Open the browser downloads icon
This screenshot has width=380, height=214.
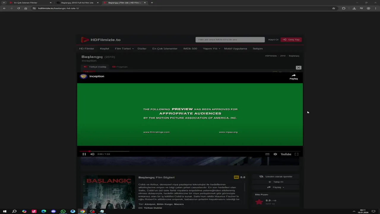(354, 8)
